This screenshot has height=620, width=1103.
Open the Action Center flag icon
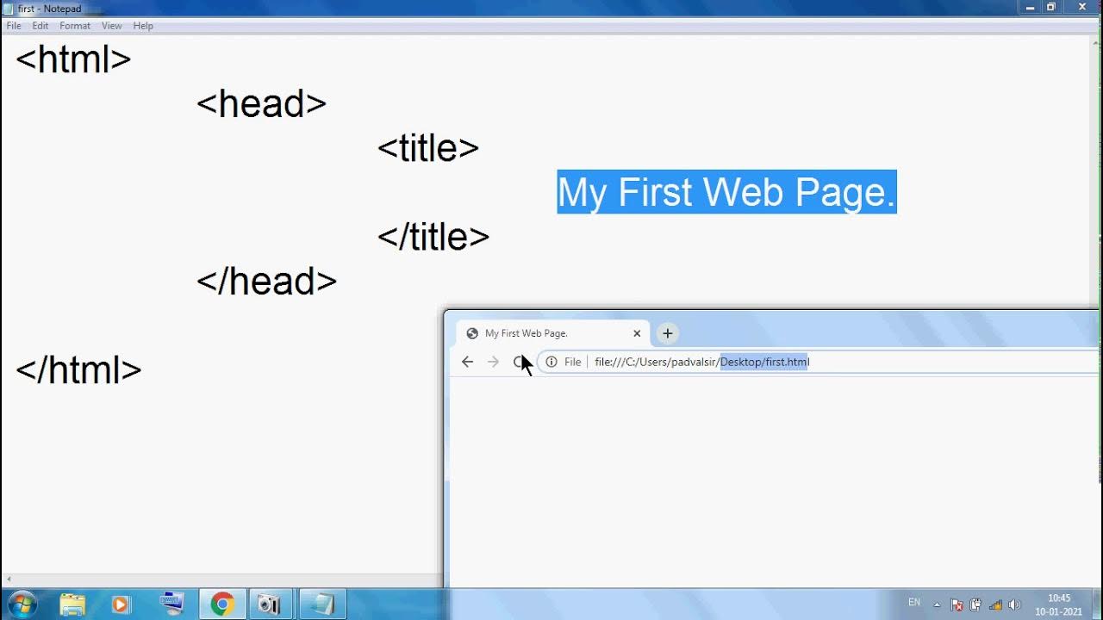957,604
